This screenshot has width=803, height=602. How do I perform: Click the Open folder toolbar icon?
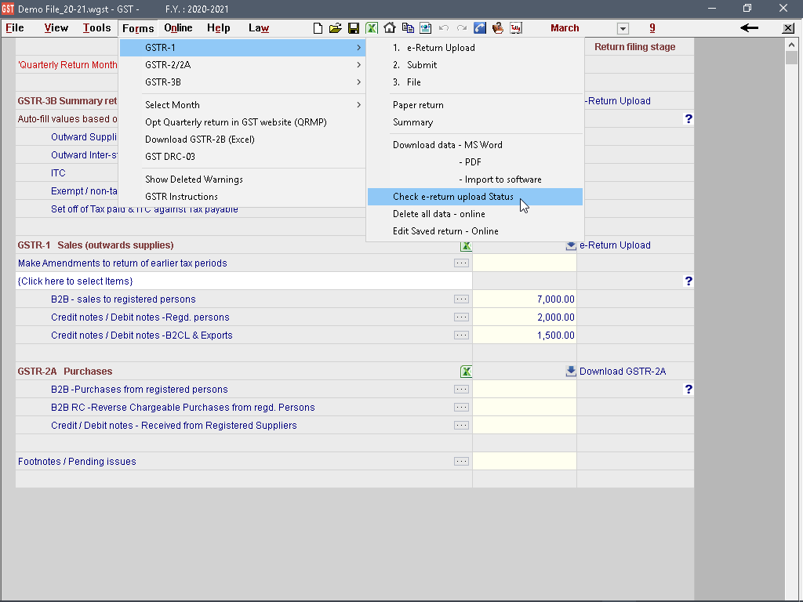336,28
